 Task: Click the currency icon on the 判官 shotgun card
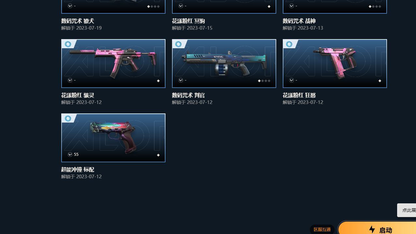click(x=181, y=80)
